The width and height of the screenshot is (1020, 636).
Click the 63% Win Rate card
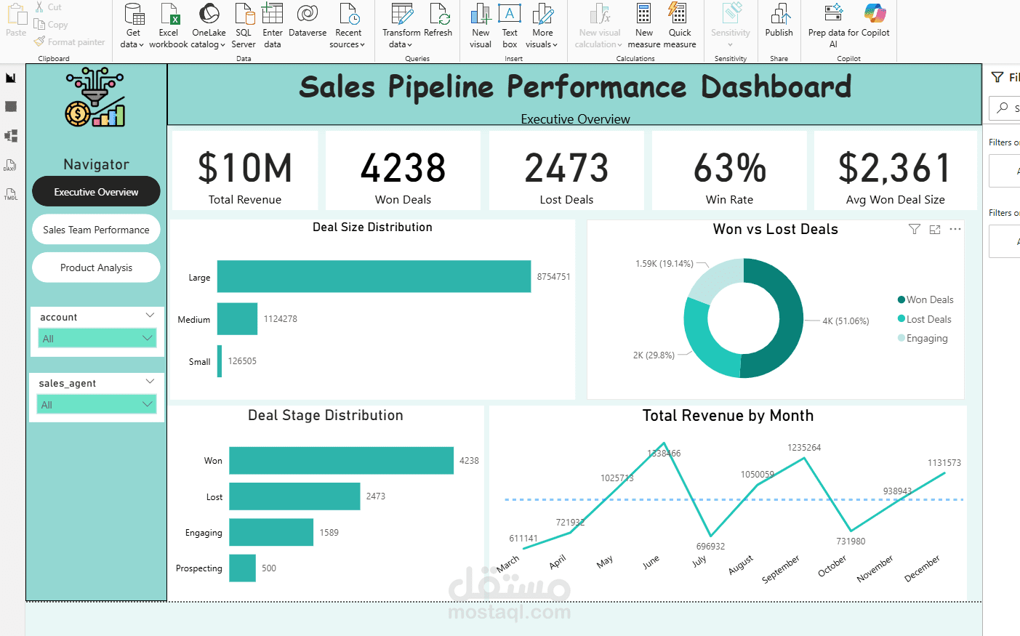point(729,172)
